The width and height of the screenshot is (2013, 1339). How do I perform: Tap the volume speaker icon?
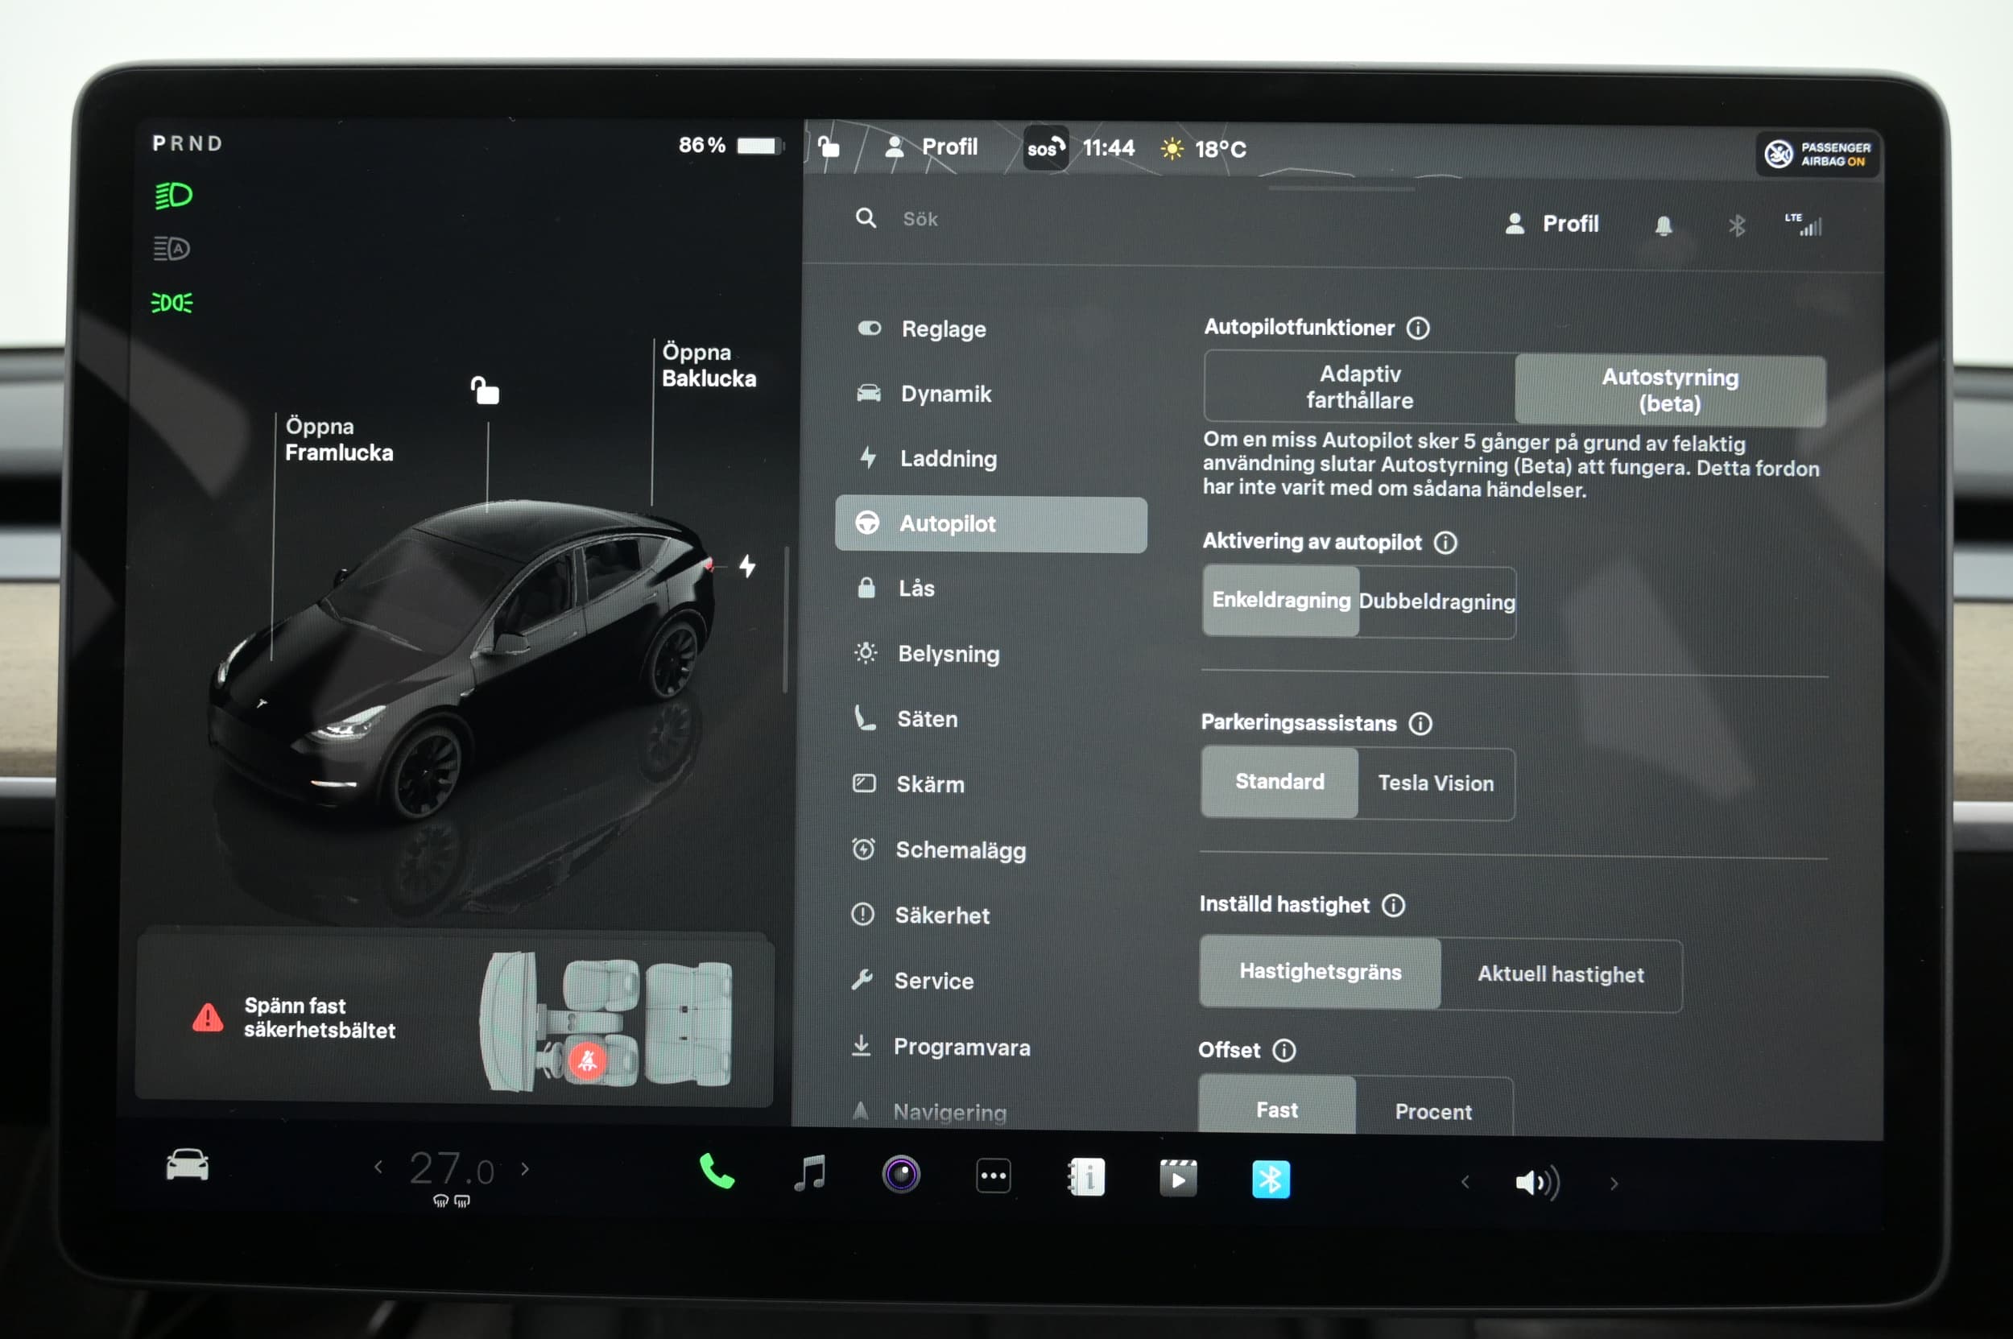[x=1537, y=1183]
